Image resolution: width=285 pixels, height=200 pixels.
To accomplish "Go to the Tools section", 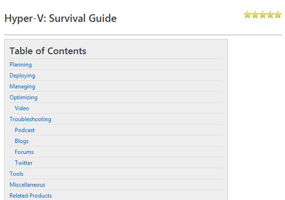I will (17, 174).
